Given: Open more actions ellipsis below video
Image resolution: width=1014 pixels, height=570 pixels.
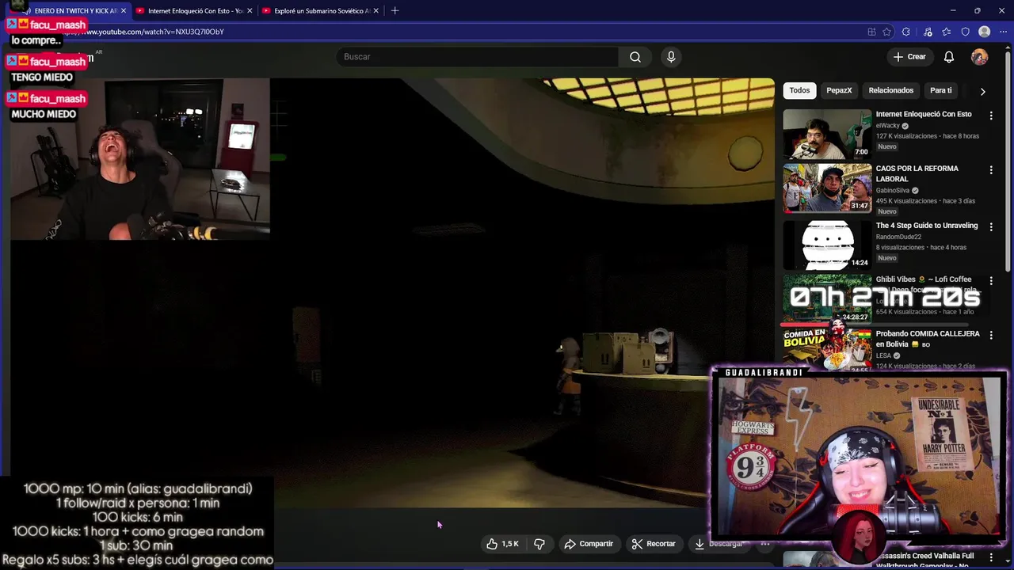Looking at the screenshot, I should (x=764, y=544).
